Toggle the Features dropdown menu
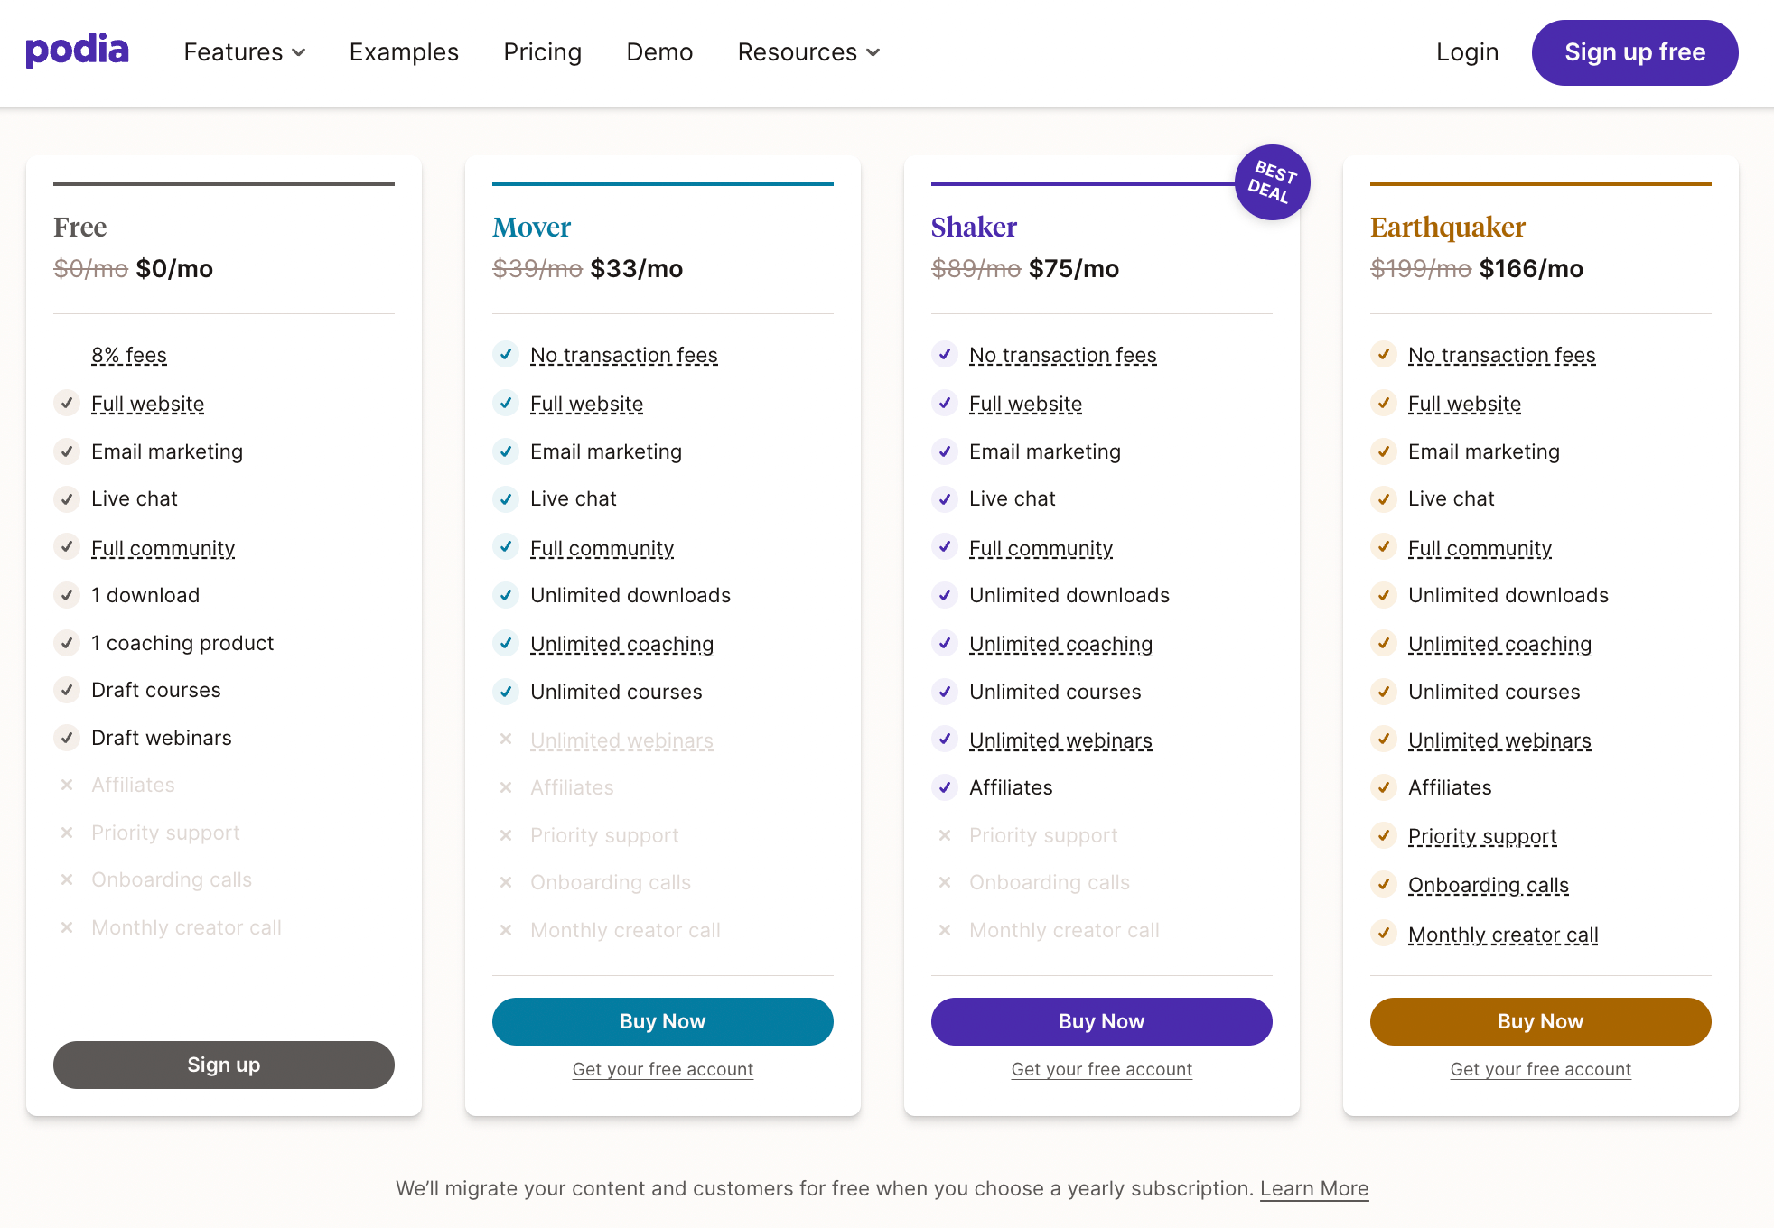This screenshot has width=1774, height=1228. pos(243,52)
